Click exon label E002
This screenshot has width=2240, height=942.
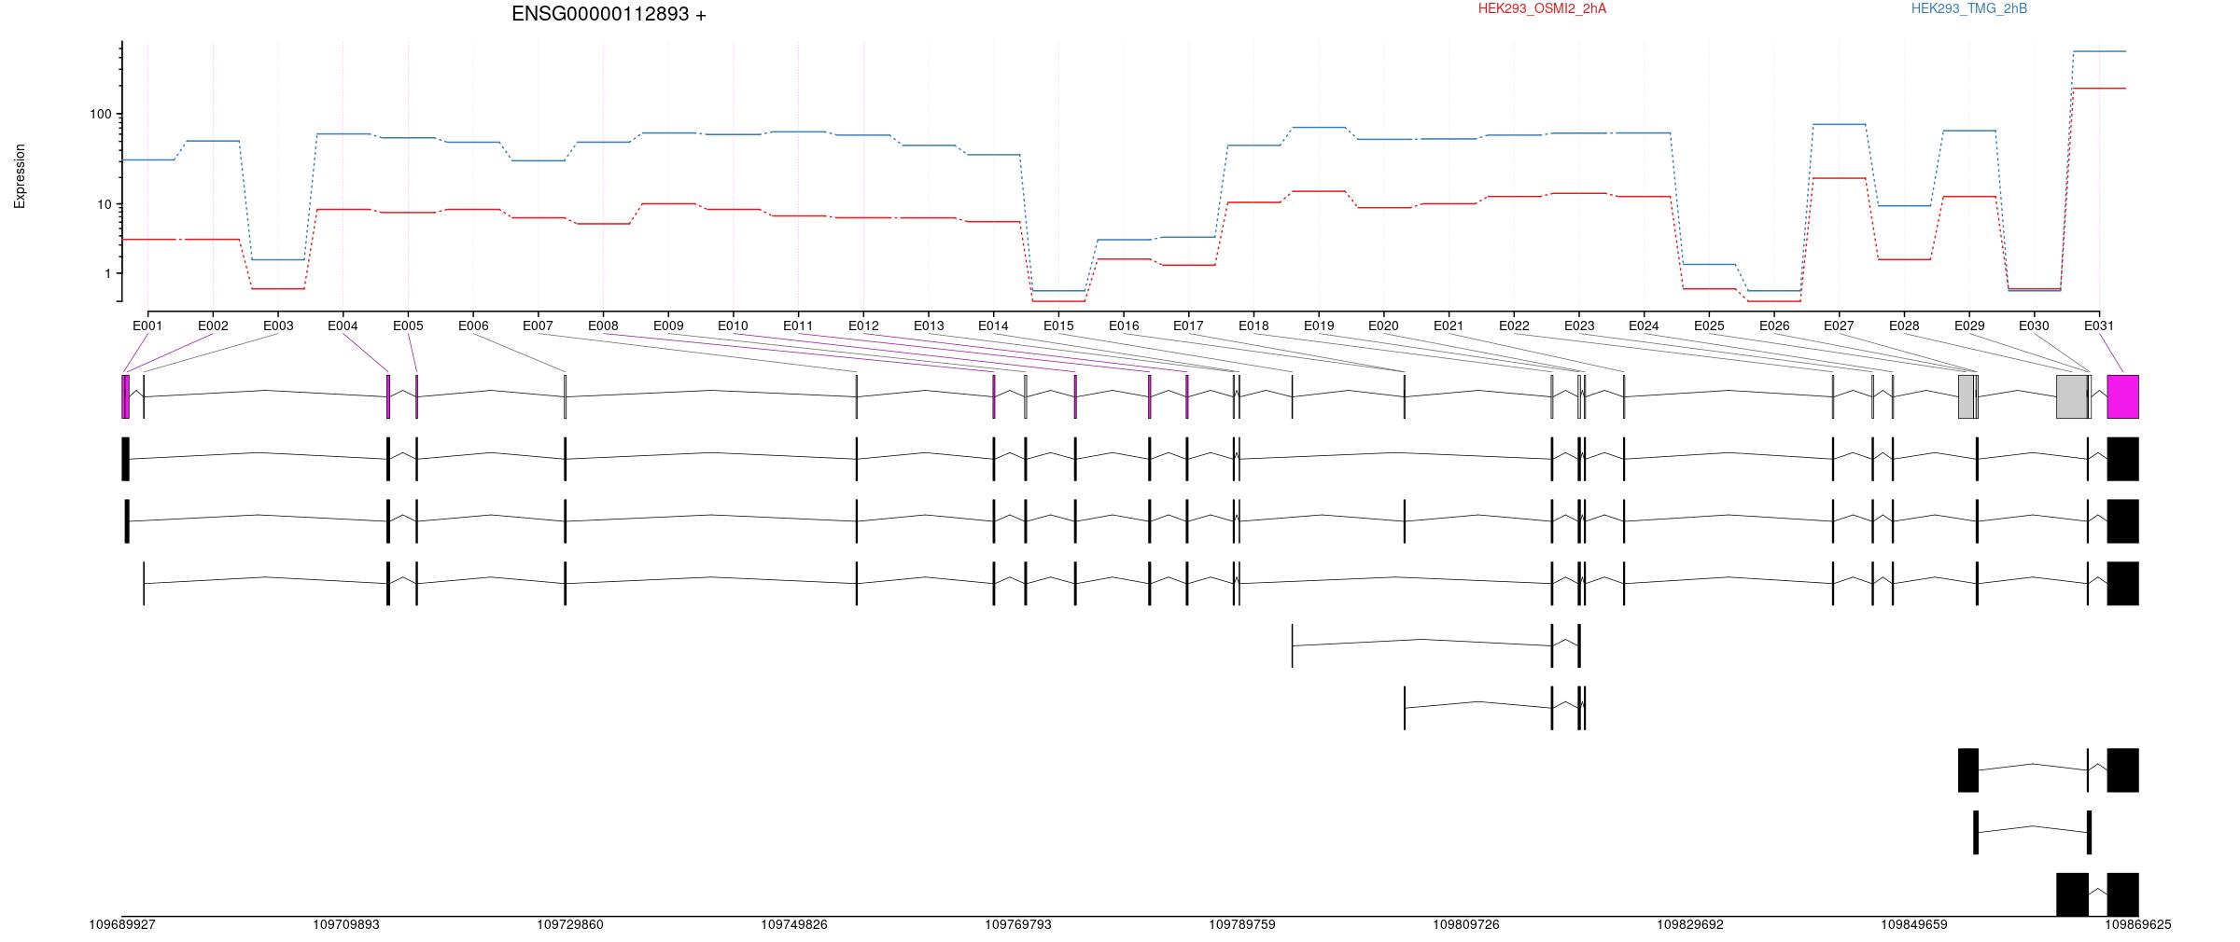click(x=213, y=326)
